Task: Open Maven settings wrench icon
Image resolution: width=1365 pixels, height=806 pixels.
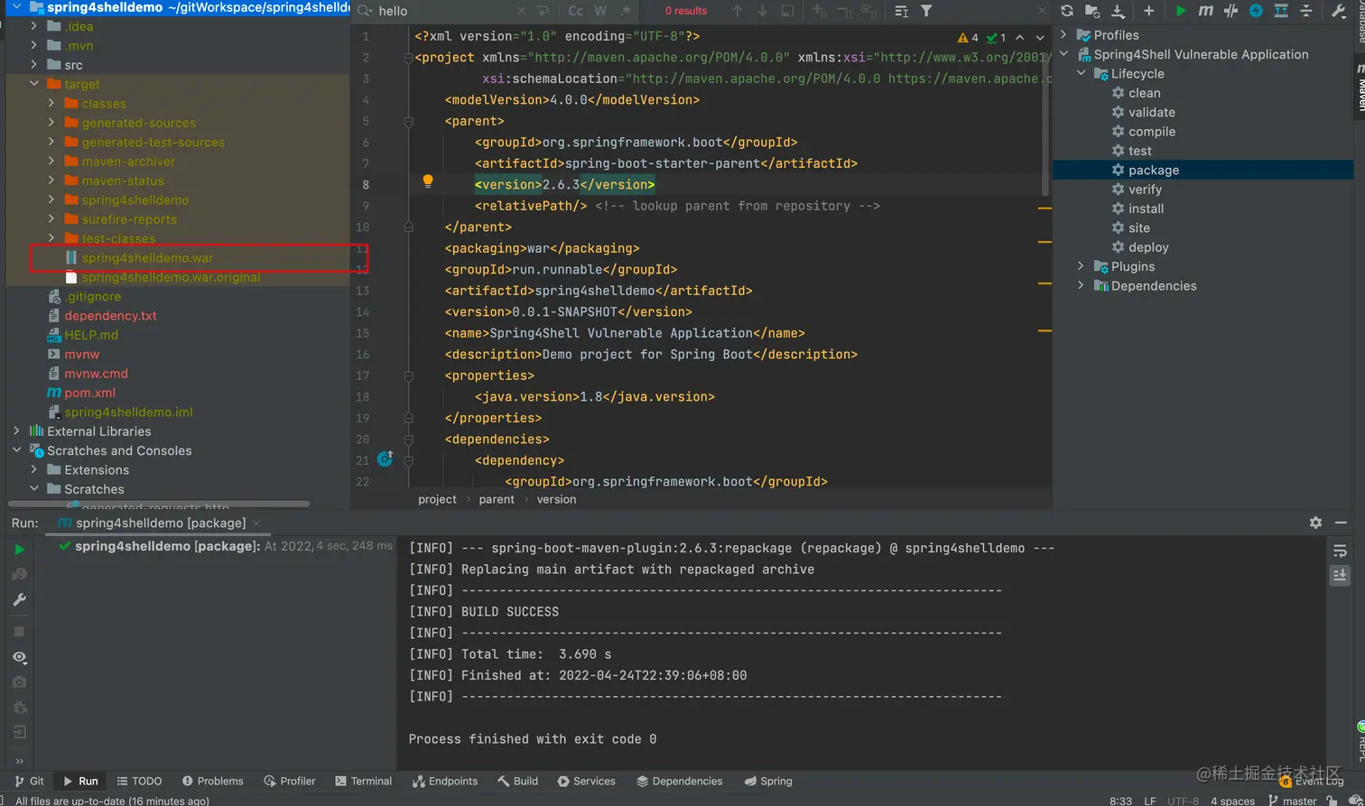Action: coord(1338,11)
